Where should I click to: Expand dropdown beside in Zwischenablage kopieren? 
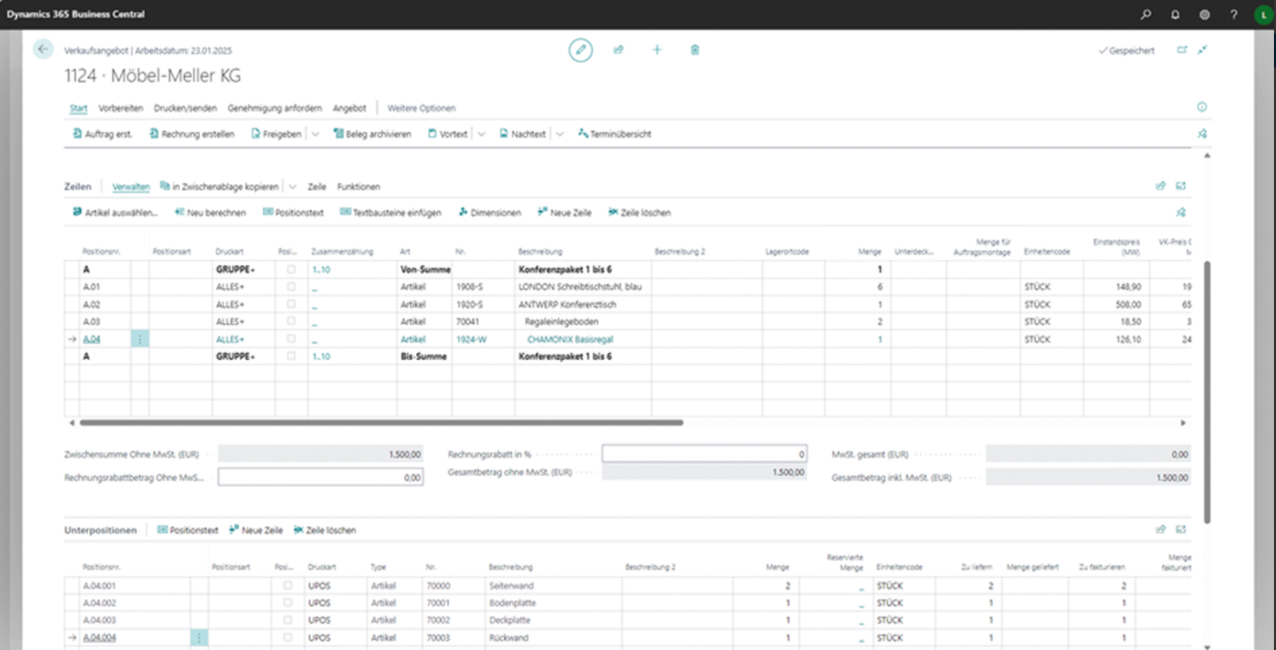pos(292,187)
